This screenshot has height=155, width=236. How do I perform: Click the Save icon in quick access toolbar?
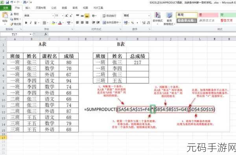(7, 2)
